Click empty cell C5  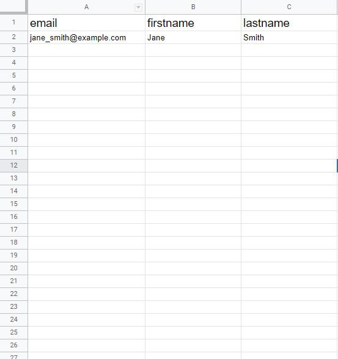(x=289, y=76)
